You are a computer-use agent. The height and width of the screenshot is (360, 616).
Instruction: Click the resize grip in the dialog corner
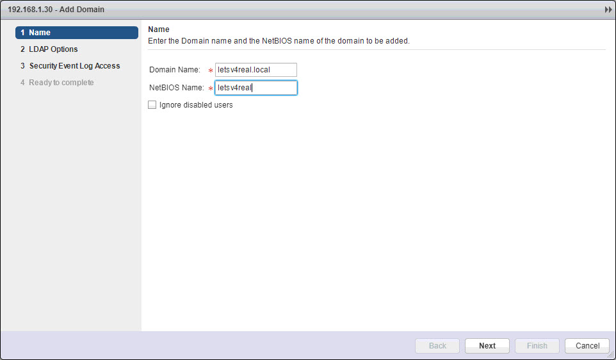(x=610, y=355)
